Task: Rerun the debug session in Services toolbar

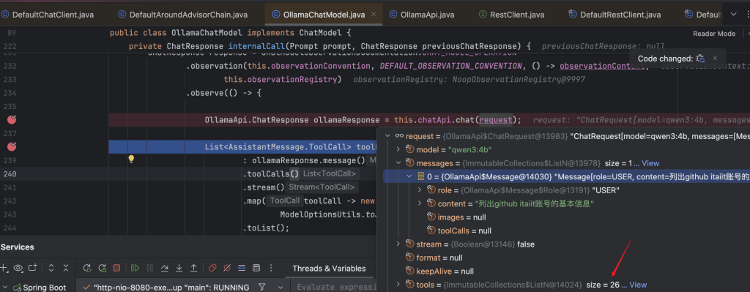Action: coord(87,268)
